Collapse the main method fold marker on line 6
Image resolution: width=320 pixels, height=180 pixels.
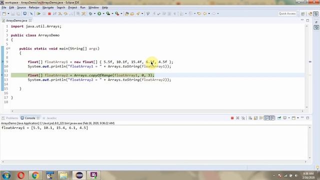[9, 48]
